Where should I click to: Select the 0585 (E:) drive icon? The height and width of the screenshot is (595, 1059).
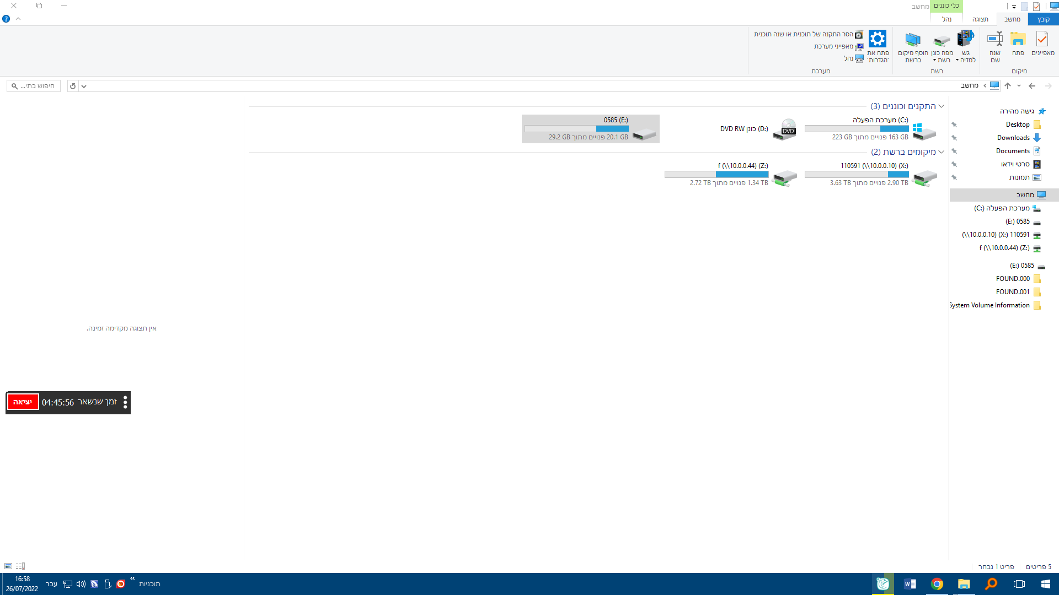pyautogui.click(x=644, y=134)
